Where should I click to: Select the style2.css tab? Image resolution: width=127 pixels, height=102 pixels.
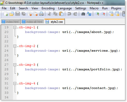(55, 22)
